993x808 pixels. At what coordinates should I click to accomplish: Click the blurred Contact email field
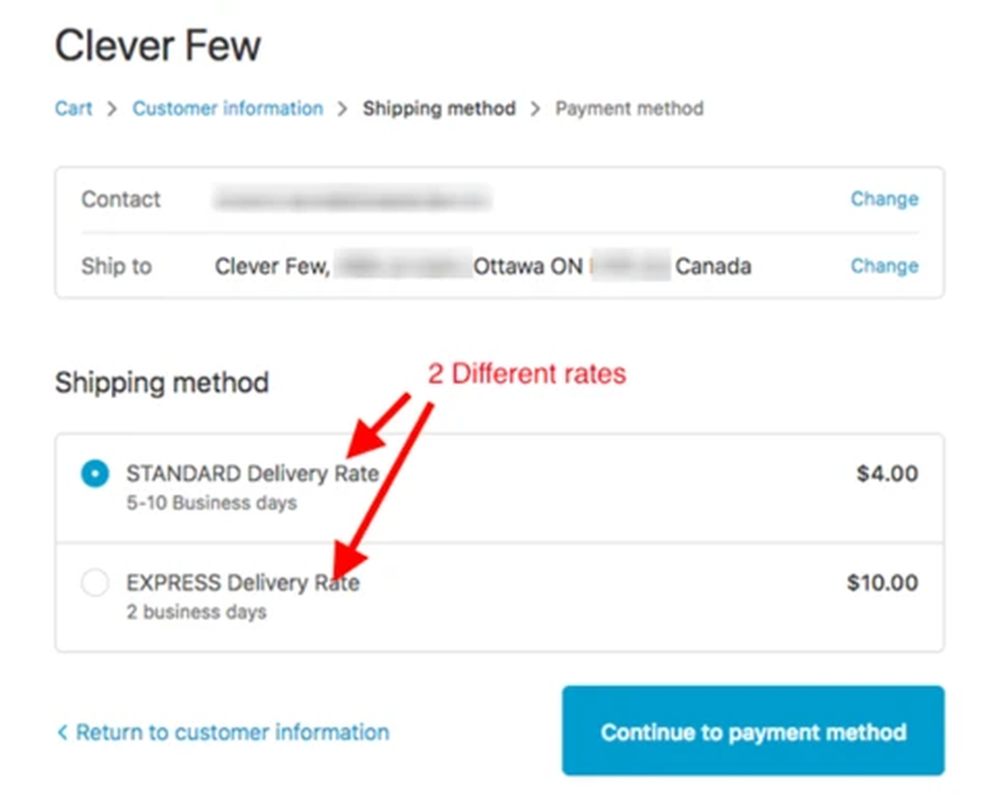353,200
